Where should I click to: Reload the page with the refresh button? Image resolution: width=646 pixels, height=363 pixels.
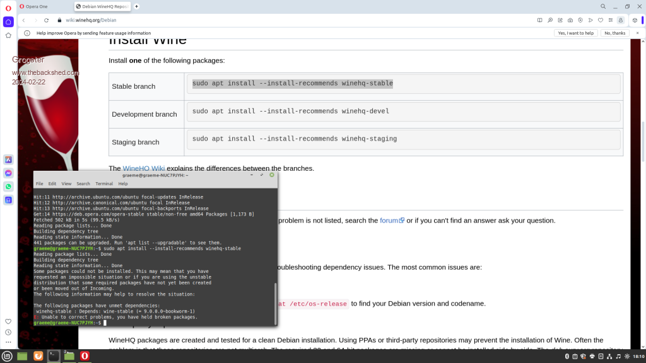[x=46, y=20]
